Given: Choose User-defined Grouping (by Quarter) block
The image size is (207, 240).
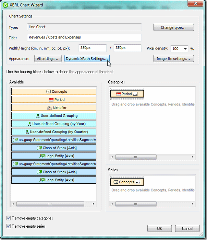Looking at the screenshot, I should coord(54,132).
